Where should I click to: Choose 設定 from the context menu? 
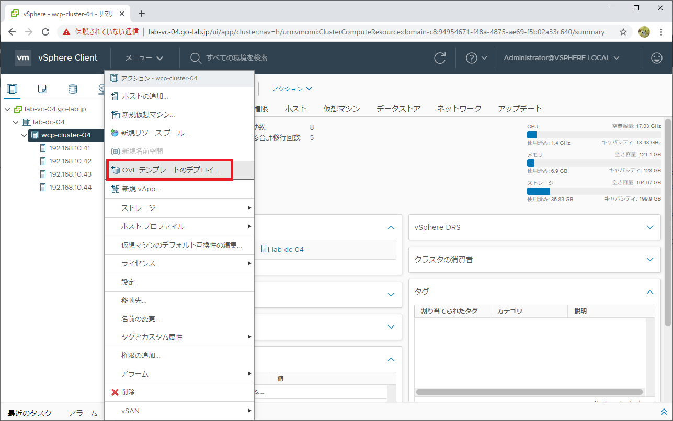[179, 282]
